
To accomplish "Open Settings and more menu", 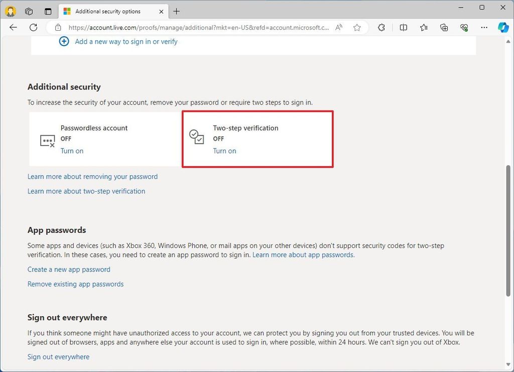I will (x=484, y=28).
